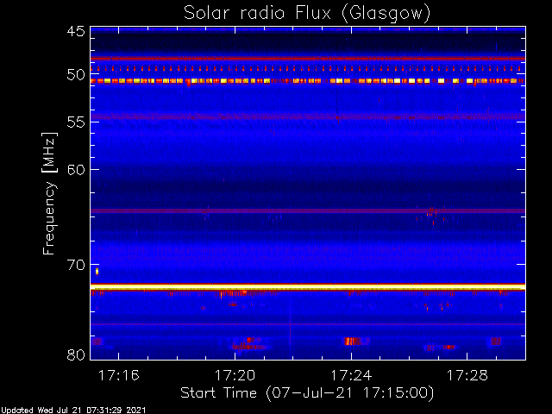
Task: Click the red burst near 17:24 above 80 MHz
Action: pos(353,342)
